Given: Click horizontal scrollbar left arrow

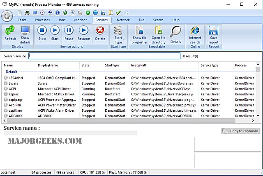Looking at the screenshot, I should tap(5, 121).
